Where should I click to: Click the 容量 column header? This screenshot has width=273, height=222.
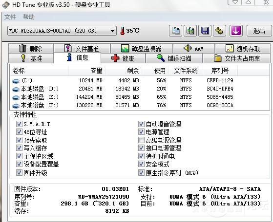coord(96,71)
